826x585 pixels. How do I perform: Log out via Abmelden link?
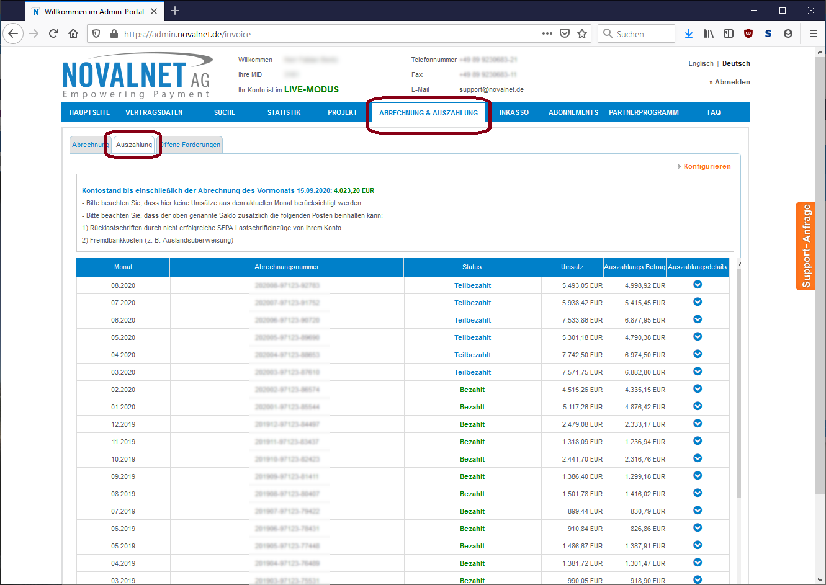click(x=732, y=82)
